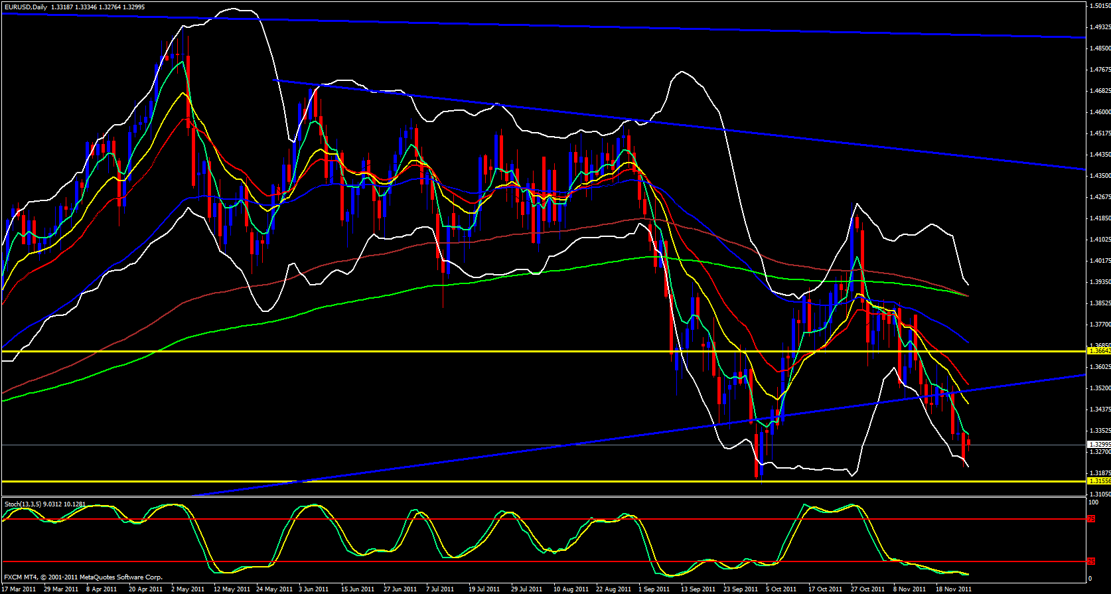Click the 17 Mar 2011 date label
The image size is (1111, 594).
[19, 589]
